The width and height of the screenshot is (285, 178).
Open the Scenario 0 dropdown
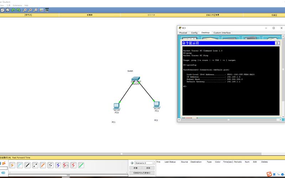pos(145,163)
